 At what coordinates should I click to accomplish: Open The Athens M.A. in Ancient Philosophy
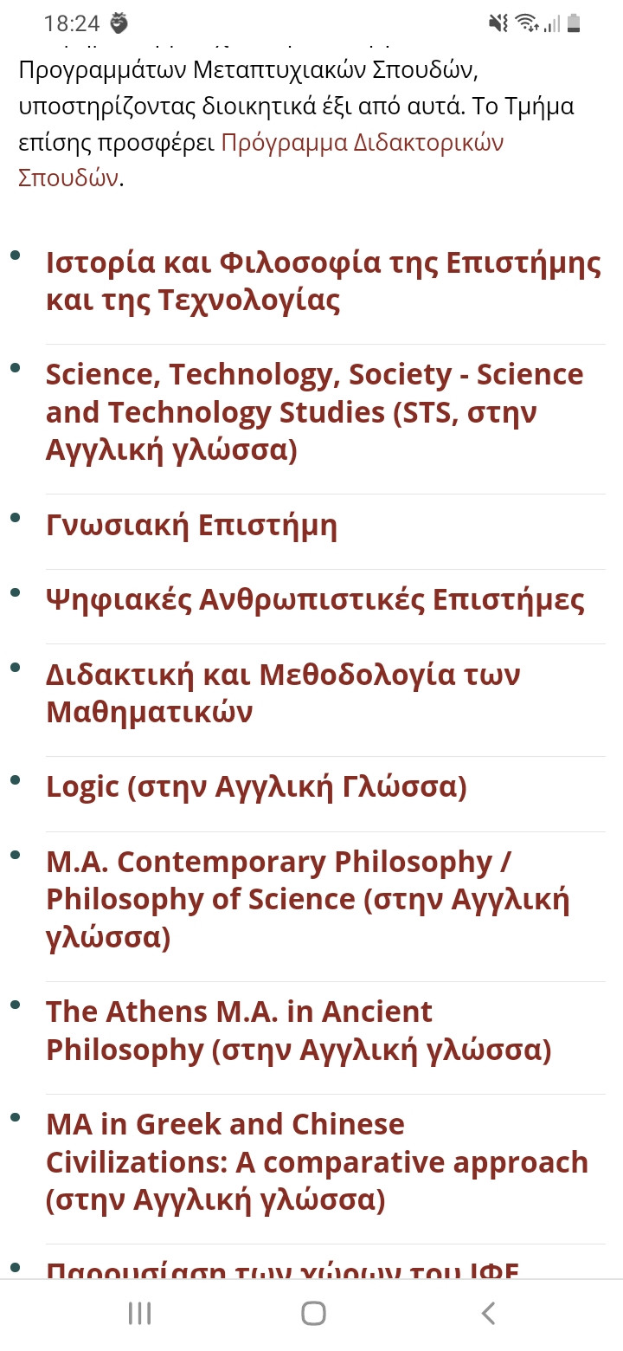pos(299,1031)
